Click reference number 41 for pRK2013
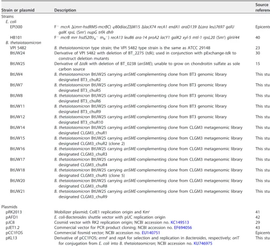Screen dimensions: 270x246 point(258,212)
